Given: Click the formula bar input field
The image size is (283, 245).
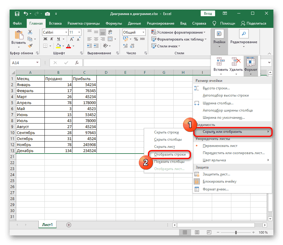Looking at the screenshot, I should pos(144,63).
